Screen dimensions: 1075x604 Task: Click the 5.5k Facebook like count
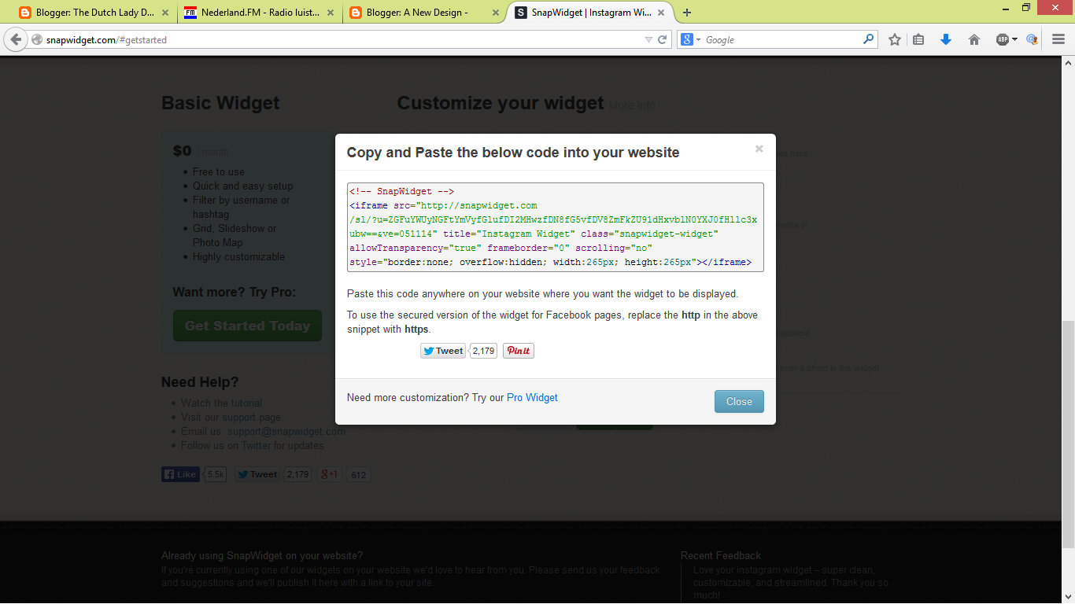[216, 474]
